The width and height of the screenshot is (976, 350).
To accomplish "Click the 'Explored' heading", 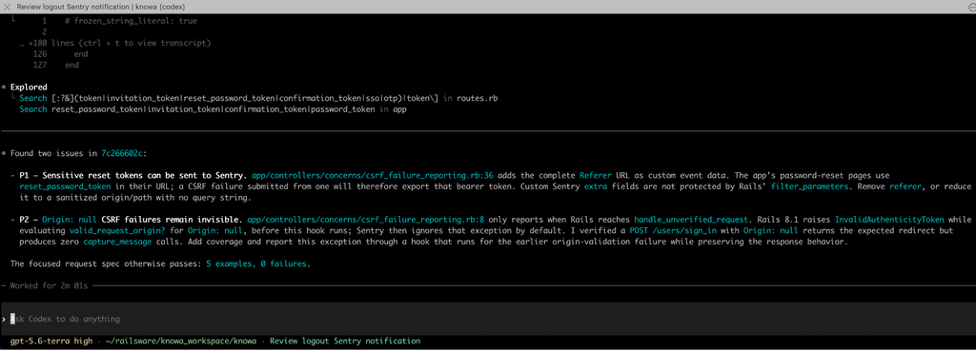I will [29, 87].
